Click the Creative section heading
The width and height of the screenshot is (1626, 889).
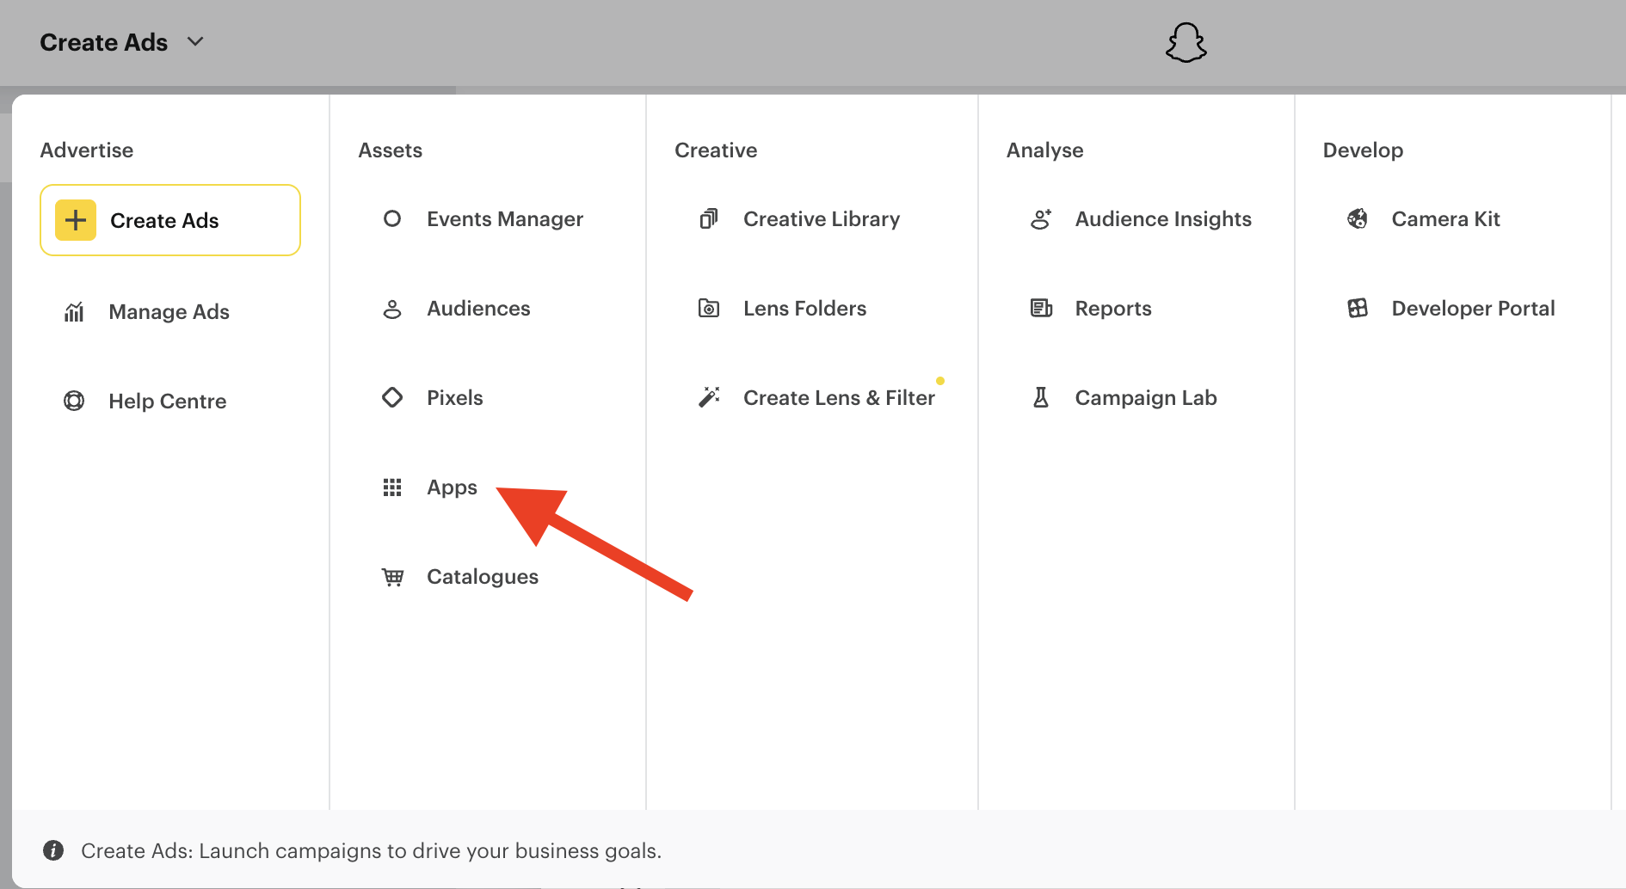(x=716, y=150)
